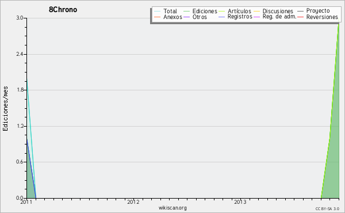
Task: Click the 1.8 y-axis value
Action: click(x=20, y=90)
